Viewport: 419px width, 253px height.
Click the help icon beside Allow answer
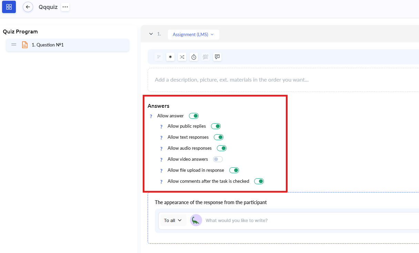(x=151, y=116)
